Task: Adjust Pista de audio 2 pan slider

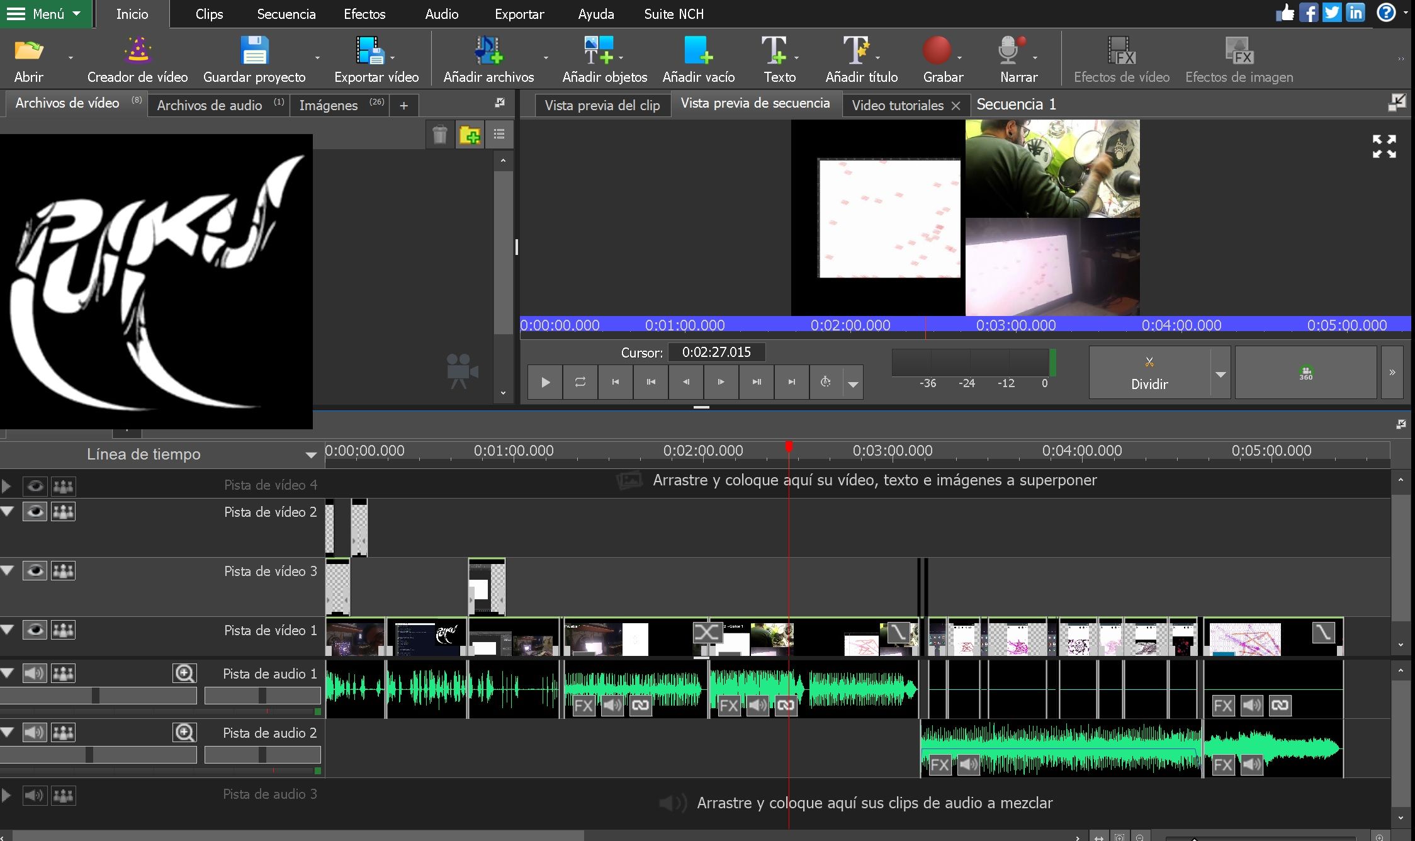Action: click(x=262, y=755)
